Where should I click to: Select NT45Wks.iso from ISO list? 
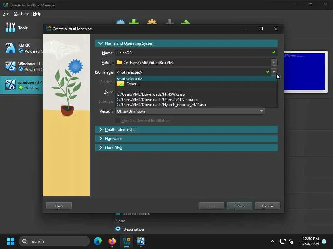(x=196, y=94)
